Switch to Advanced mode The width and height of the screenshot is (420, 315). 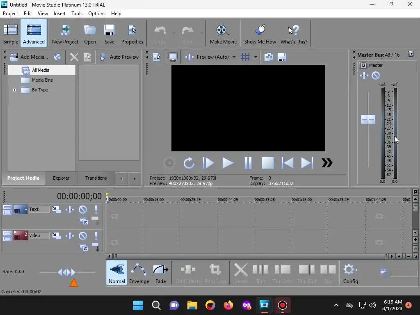point(34,34)
